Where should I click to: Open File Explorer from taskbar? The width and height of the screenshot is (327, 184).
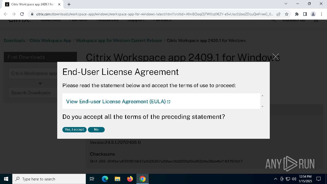click(x=117, y=179)
